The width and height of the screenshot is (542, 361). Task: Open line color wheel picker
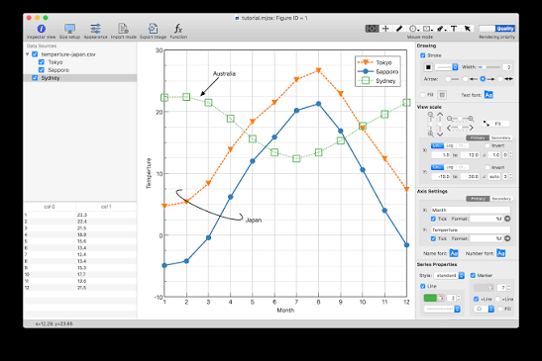pyautogui.click(x=440, y=298)
